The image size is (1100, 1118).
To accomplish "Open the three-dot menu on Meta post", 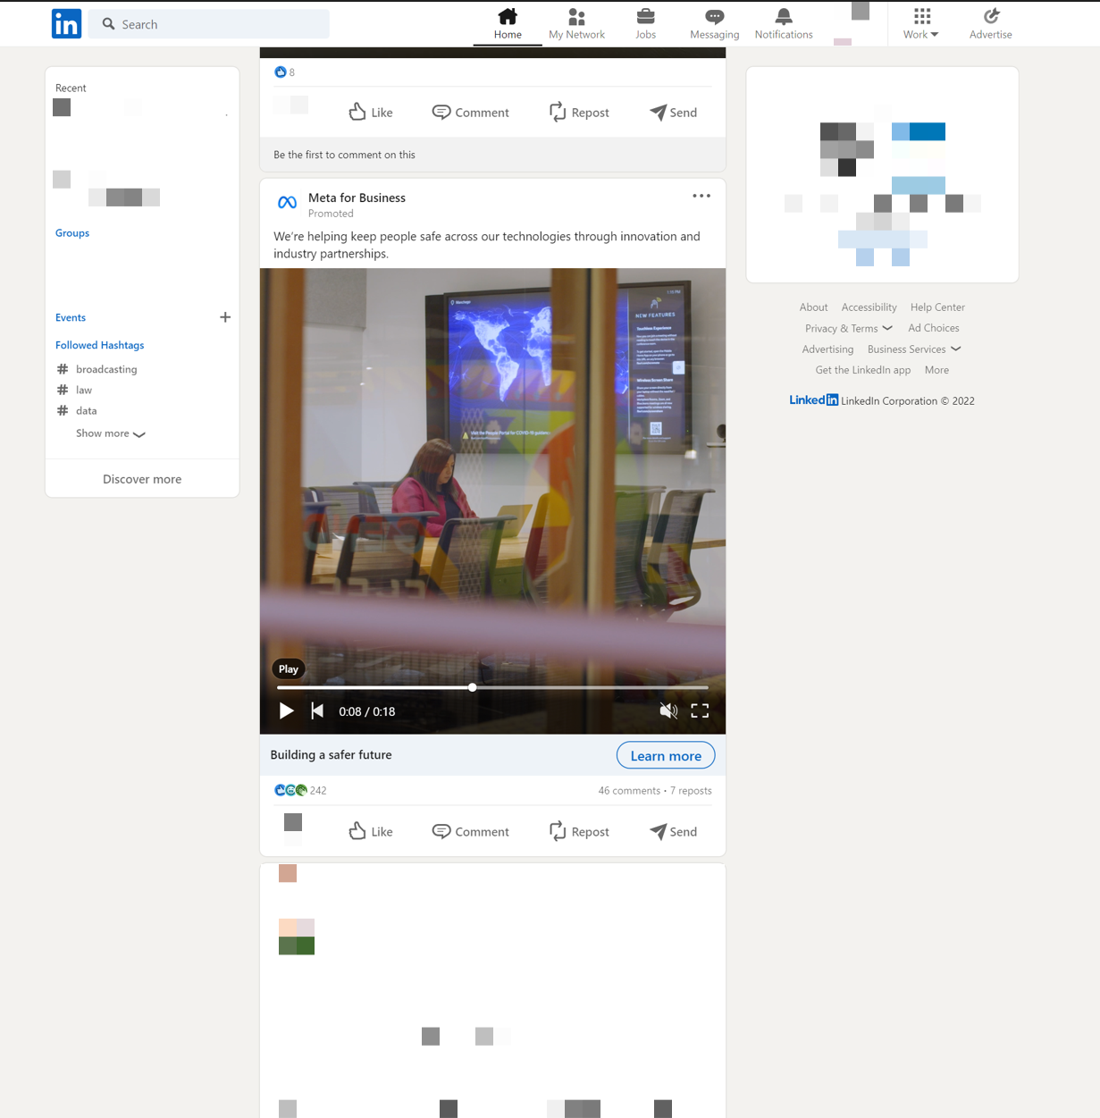I will tap(701, 196).
